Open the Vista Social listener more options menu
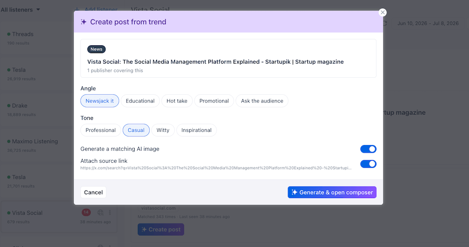Image resolution: width=469 pixels, height=247 pixels. pos(110,213)
